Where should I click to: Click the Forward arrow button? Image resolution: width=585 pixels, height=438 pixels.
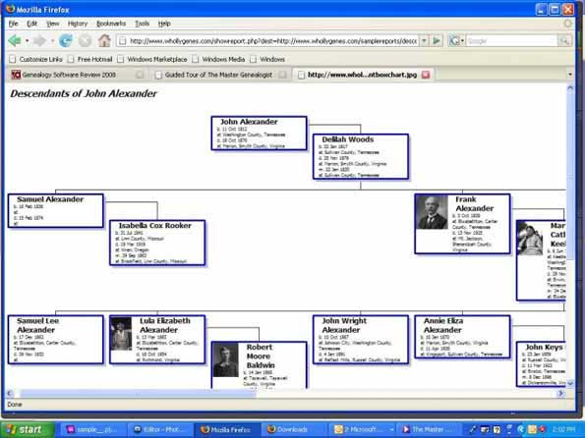click(x=39, y=40)
